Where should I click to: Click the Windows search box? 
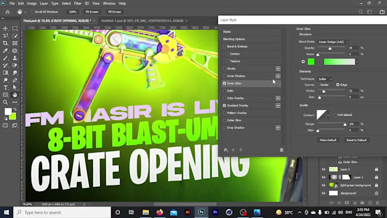[62, 212]
